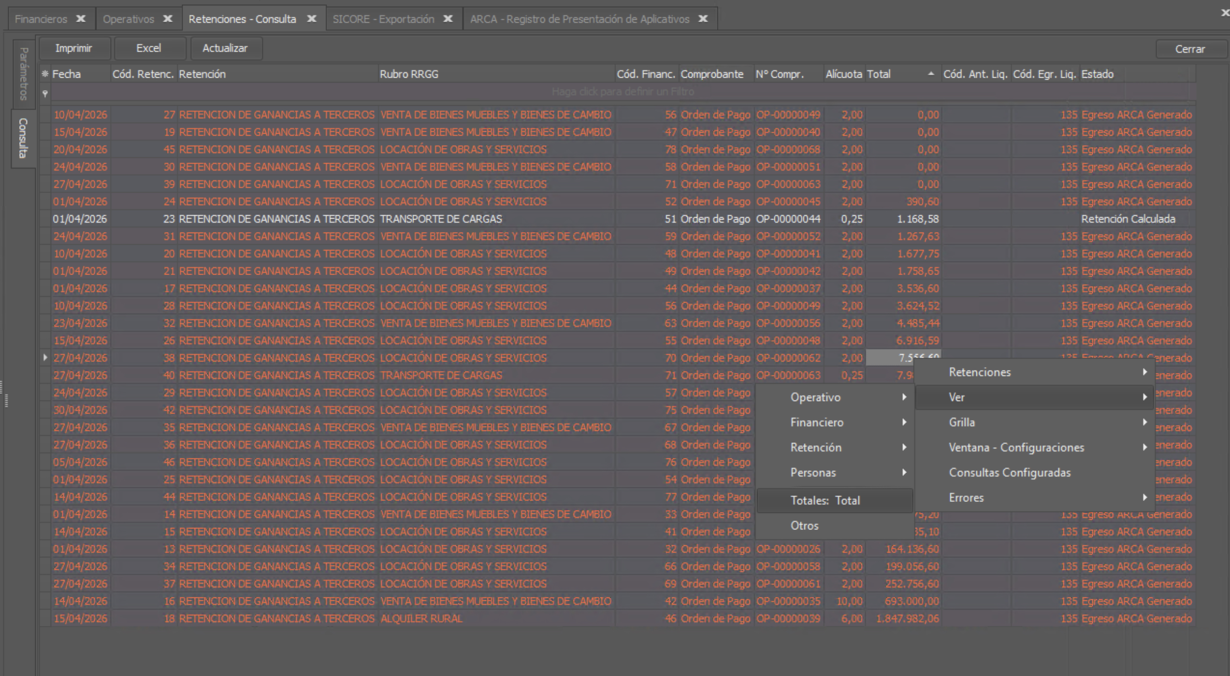Click the filter row 'Haga click para definir un Filtro'

(x=622, y=92)
